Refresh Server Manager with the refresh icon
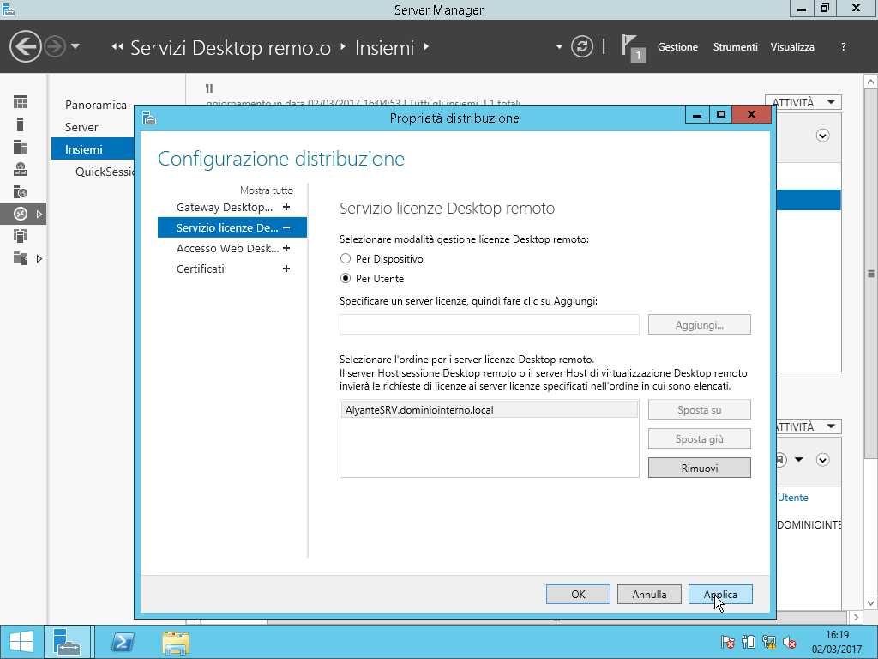This screenshot has height=659, width=878. pyautogui.click(x=582, y=46)
